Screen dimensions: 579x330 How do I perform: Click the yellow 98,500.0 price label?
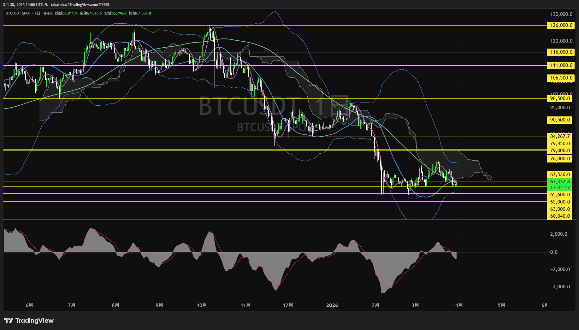560,98
